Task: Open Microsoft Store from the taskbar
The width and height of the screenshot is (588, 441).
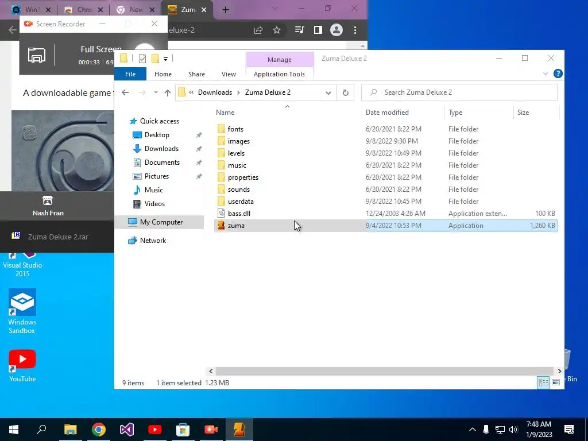Action: 183,430
